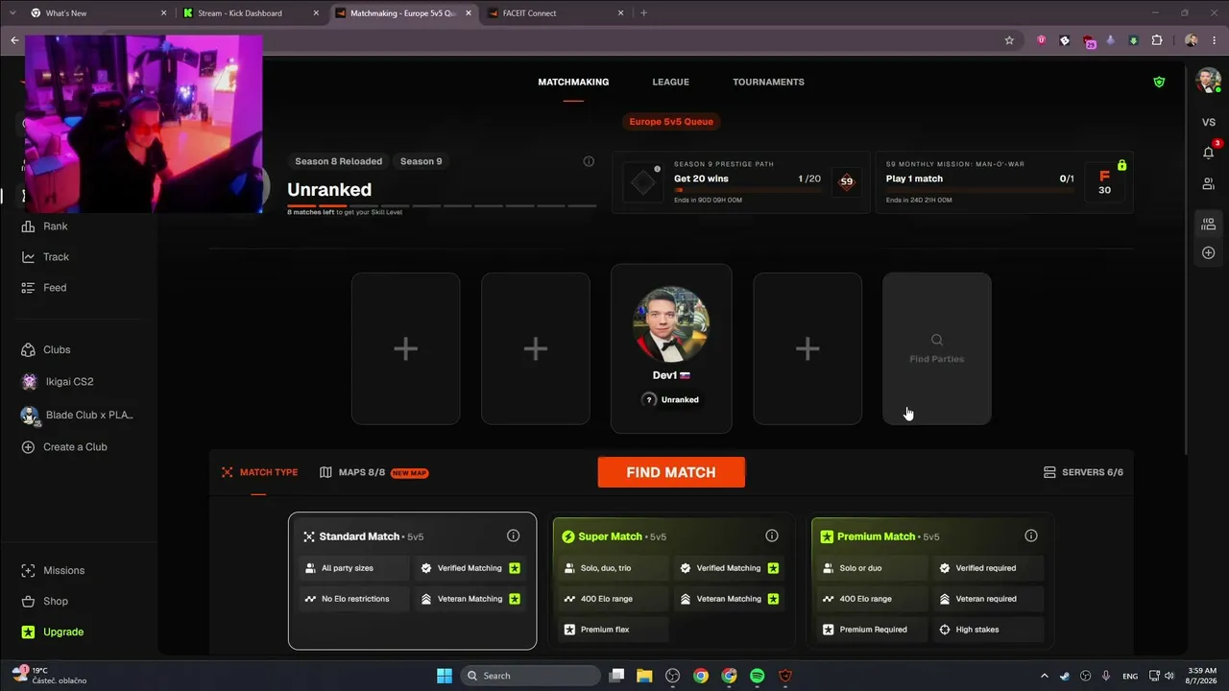Select the Standard Match card
1229x691 pixels.
[413, 581]
